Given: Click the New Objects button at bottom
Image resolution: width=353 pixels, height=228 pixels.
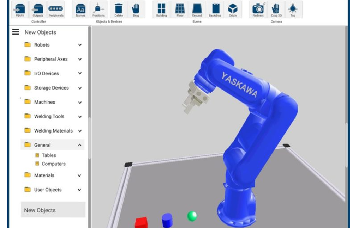Looking at the screenshot, I should click(x=53, y=210).
